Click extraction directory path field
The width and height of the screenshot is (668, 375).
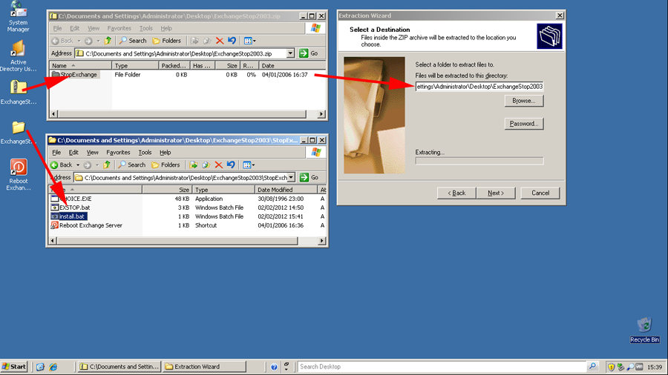(x=479, y=86)
